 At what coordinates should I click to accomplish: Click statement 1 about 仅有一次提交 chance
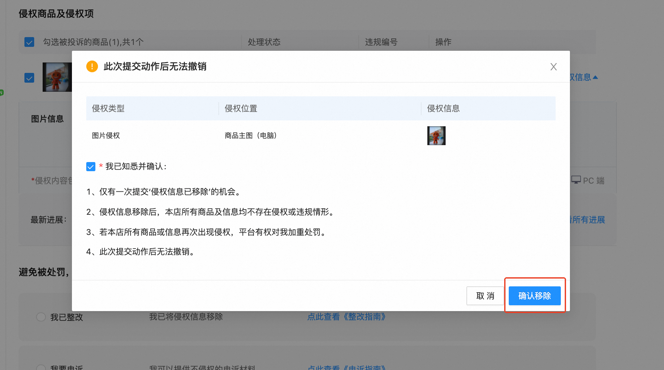(164, 192)
